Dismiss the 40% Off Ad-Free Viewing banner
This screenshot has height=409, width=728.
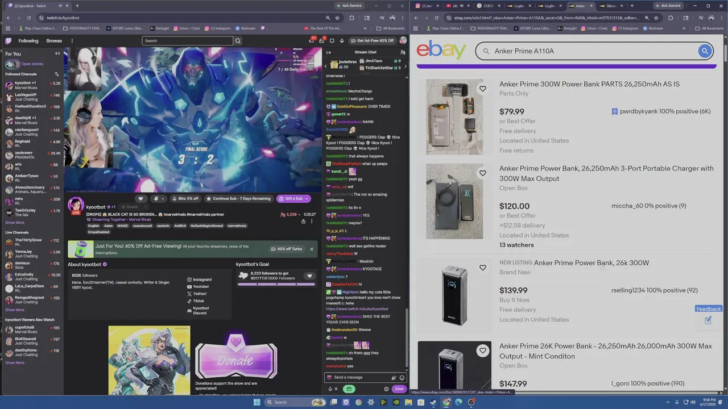pyautogui.click(x=311, y=249)
